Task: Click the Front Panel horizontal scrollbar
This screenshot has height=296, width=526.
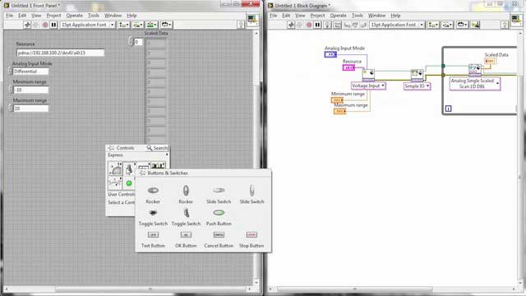Action: (x=128, y=289)
